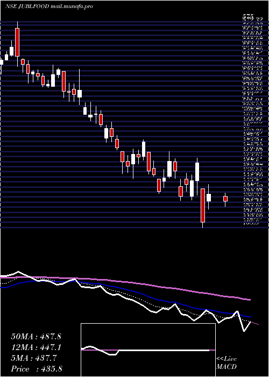Click the '5MA : 437.7' value

pos(34,358)
